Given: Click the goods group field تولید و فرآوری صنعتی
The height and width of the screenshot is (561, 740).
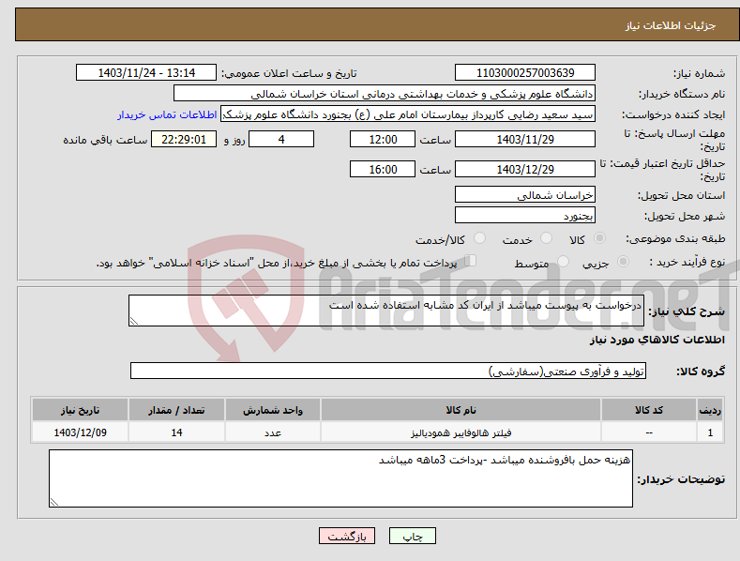Looking at the screenshot, I should click(388, 371).
